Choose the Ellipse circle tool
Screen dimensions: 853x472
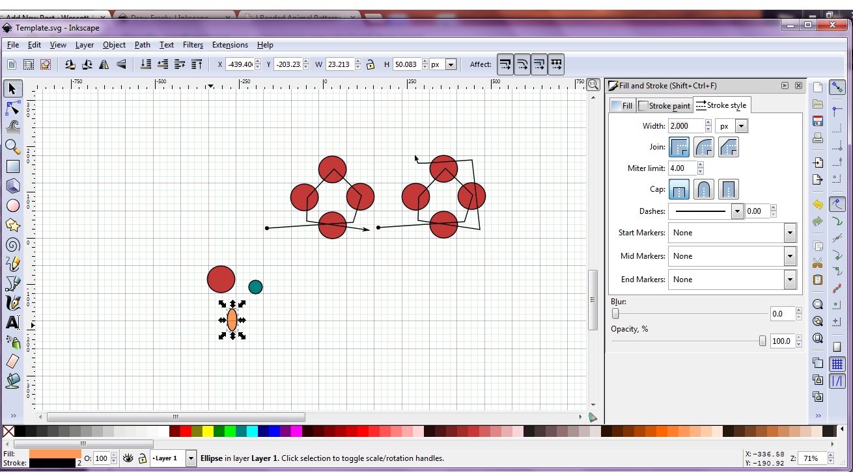(x=12, y=205)
